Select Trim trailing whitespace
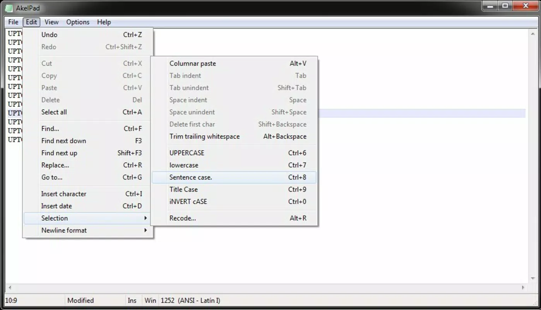Screen dimensions: 541x310 [x=234, y=136]
